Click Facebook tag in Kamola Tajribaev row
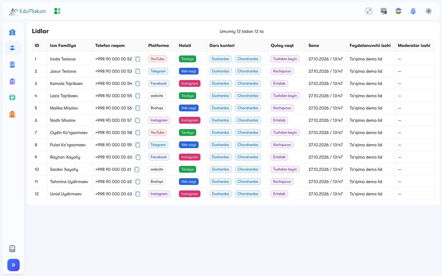 click(159, 83)
